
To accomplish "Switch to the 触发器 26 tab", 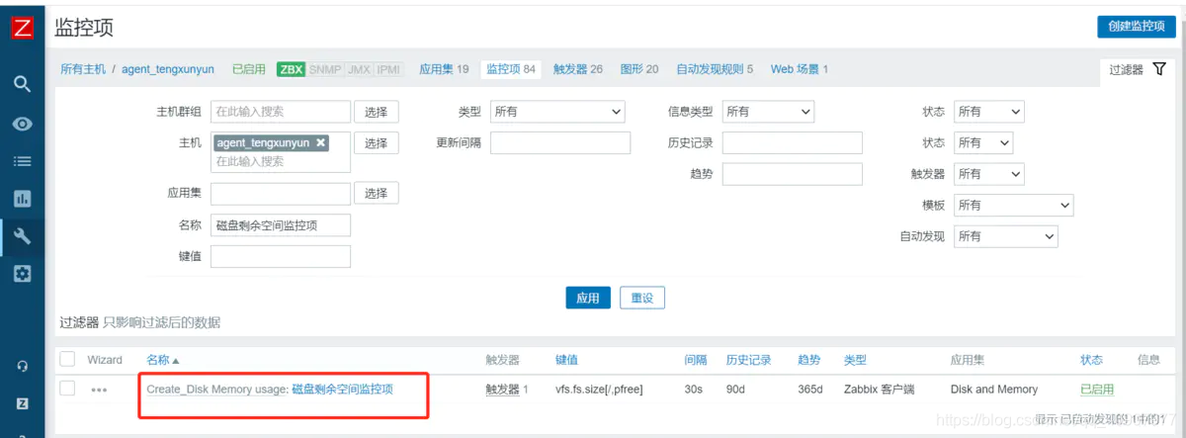I will (577, 69).
